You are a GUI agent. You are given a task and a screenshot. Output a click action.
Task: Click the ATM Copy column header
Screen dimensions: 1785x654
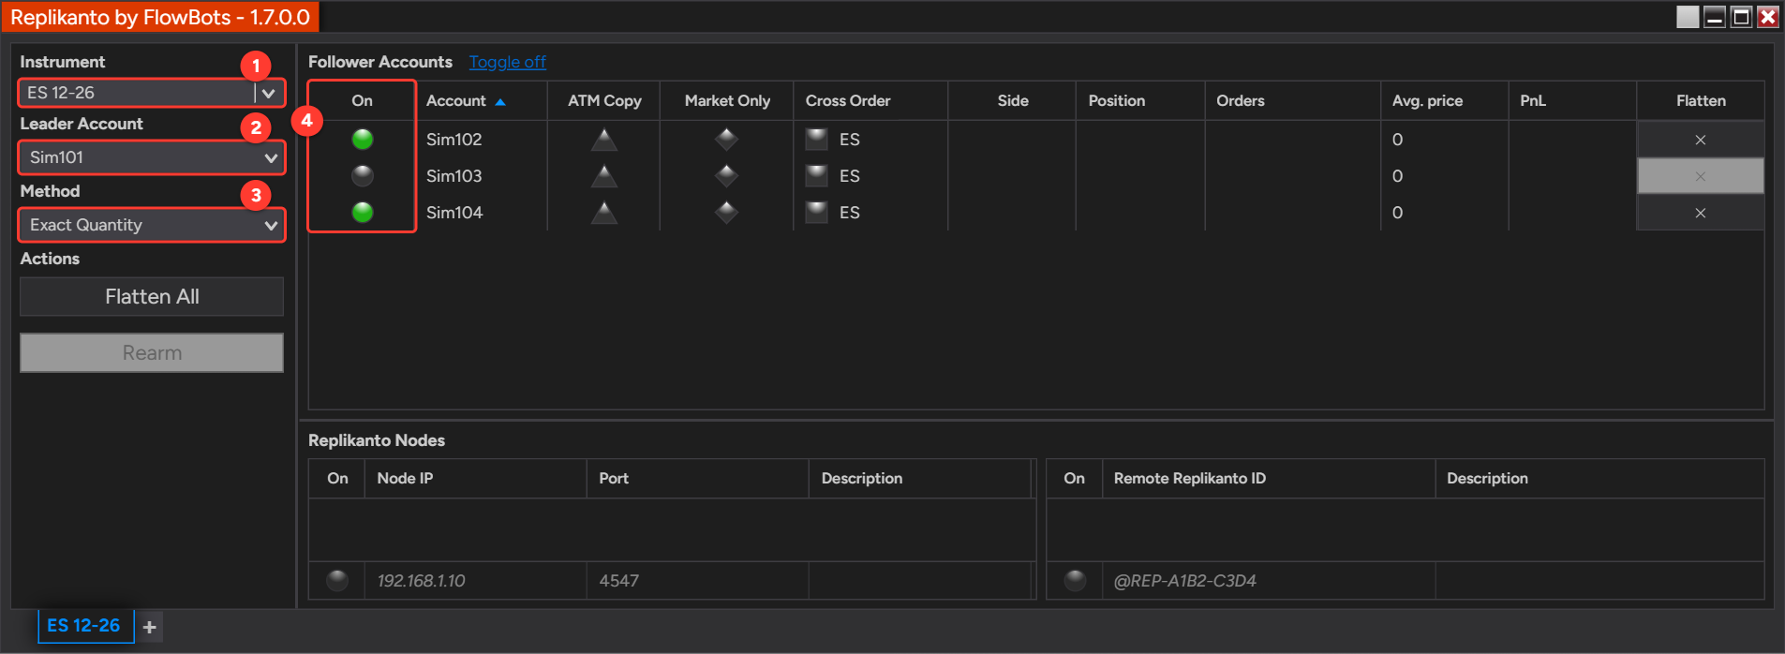604,100
